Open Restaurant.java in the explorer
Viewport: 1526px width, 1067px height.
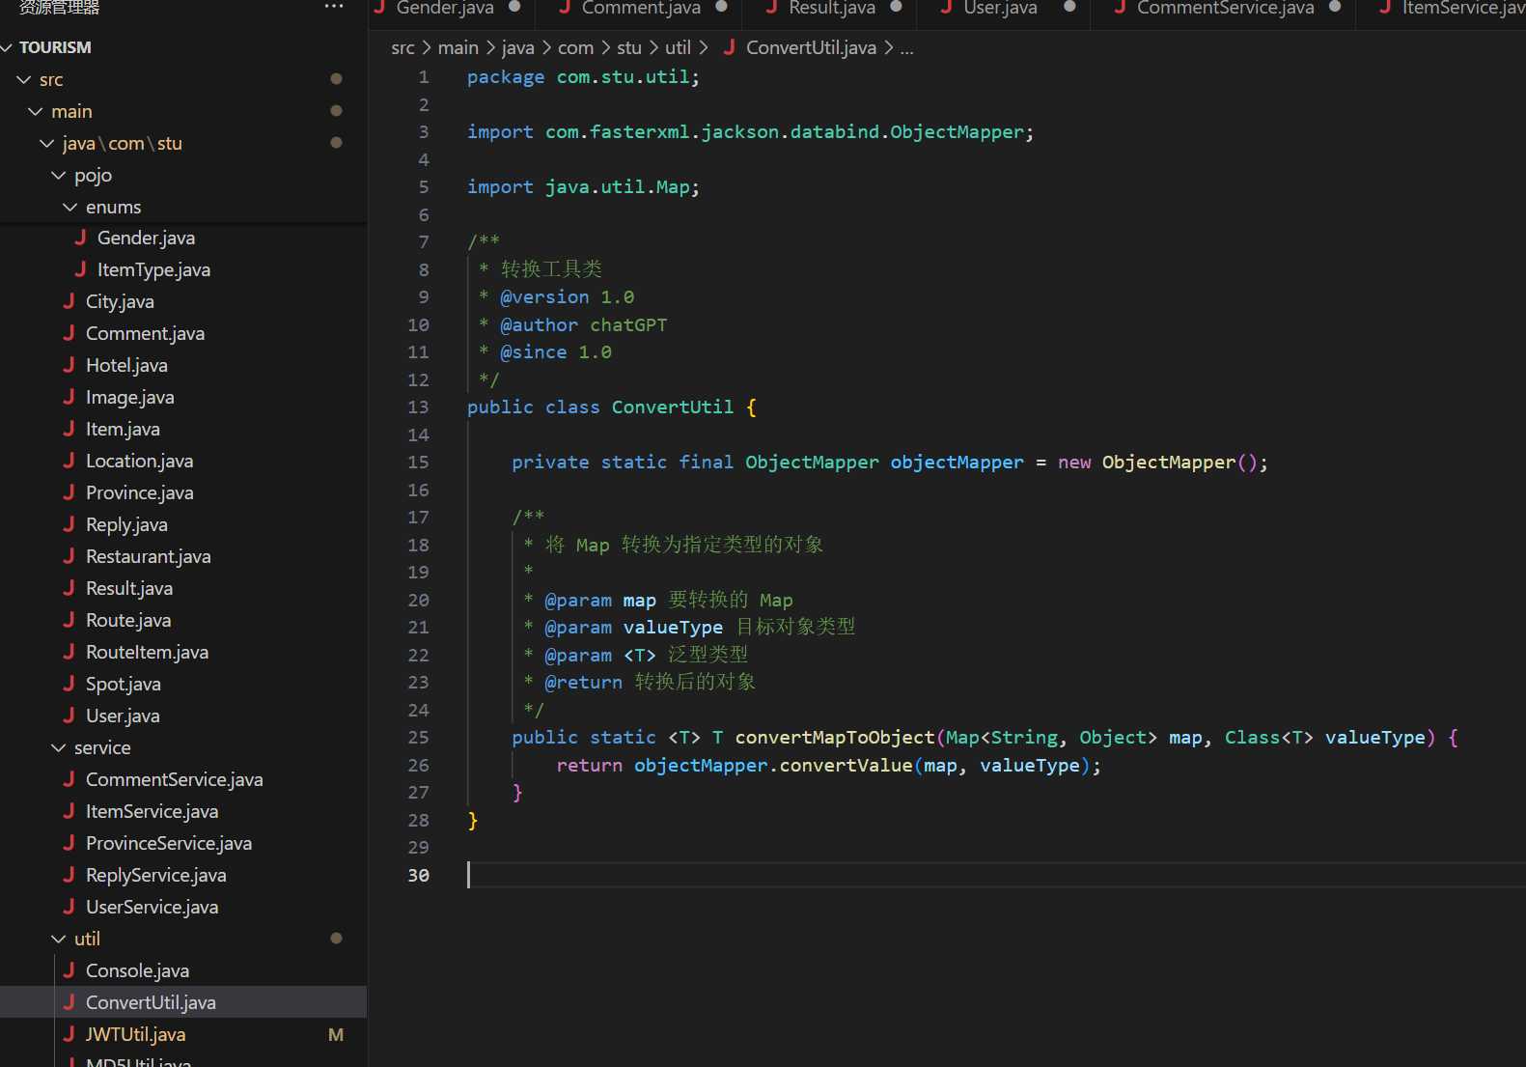tap(148, 556)
